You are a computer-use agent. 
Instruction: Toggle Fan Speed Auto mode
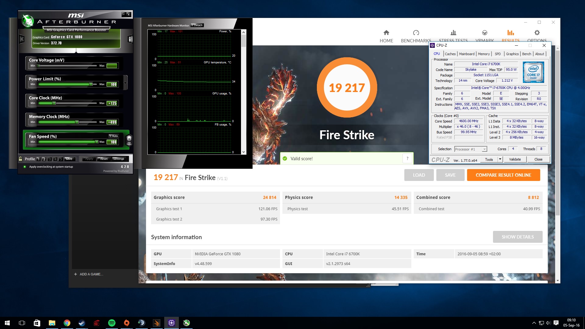pyautogui.click(x=114, y=136)
